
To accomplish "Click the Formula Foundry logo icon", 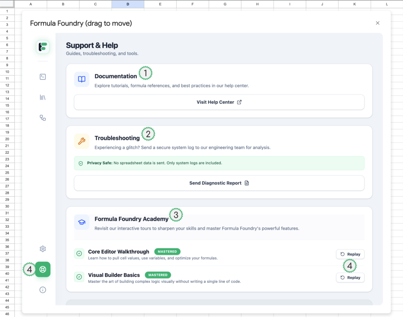I will point(43,47).
